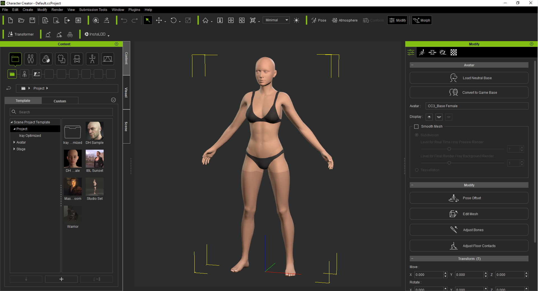Toggle the second Display mesh-mode button
The image size is (538, 291).
click(x=439, y=117)
